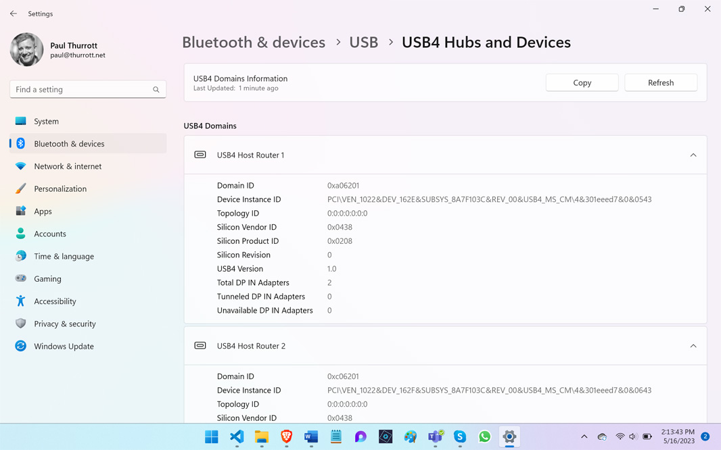Collapse the USB4 Host Router 2 section
The height and width of the screenshot is (450, 721).
693,346
